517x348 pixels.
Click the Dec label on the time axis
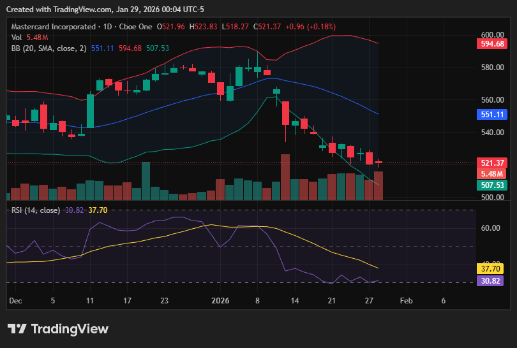tap(15, 300)
